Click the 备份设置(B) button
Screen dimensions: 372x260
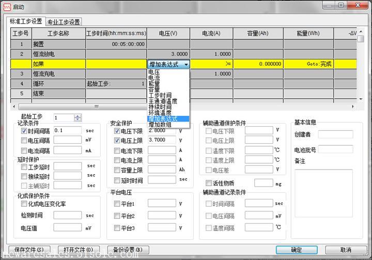tap(125, 250)
